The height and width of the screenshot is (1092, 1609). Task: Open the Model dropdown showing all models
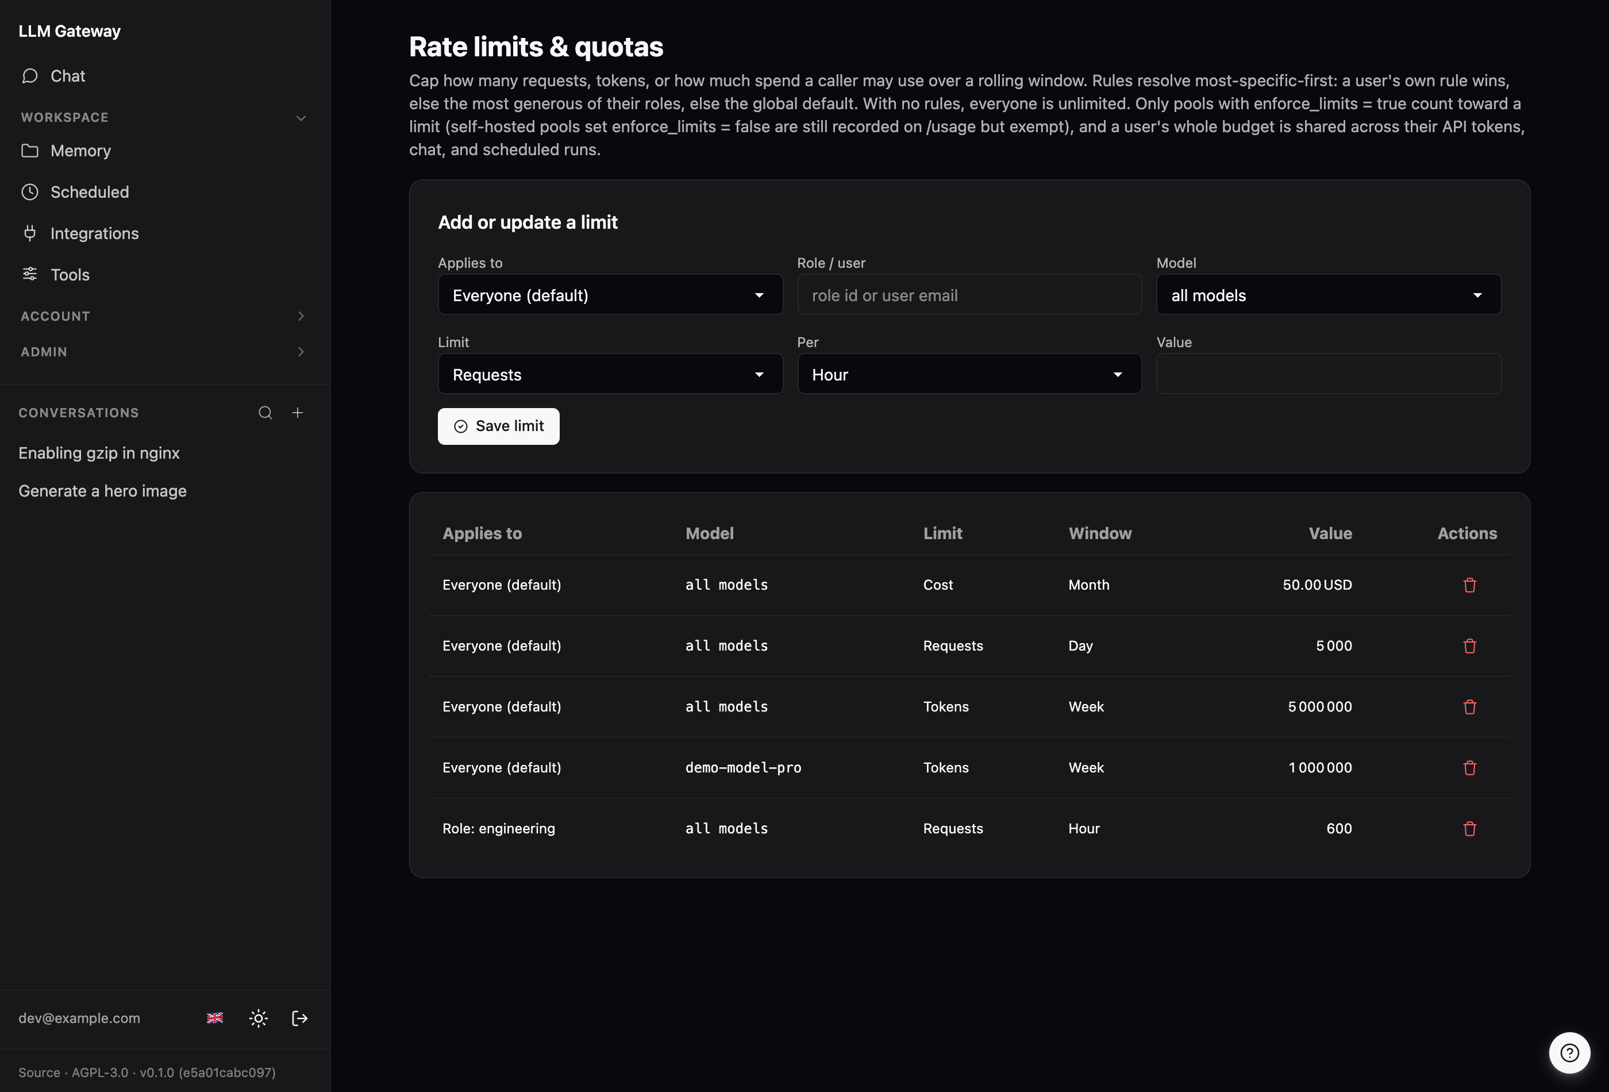(1329, 295)
